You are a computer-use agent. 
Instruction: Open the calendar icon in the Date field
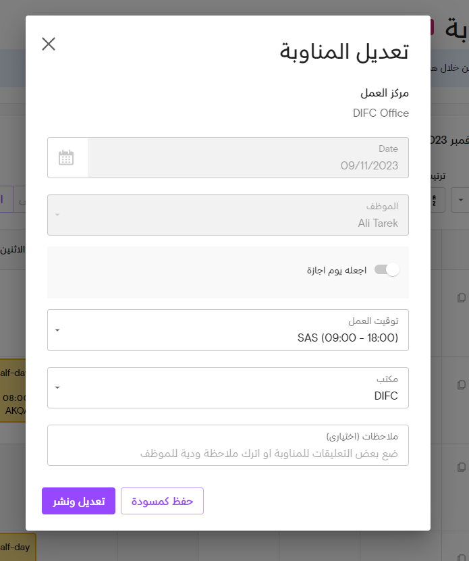point(66,158)
